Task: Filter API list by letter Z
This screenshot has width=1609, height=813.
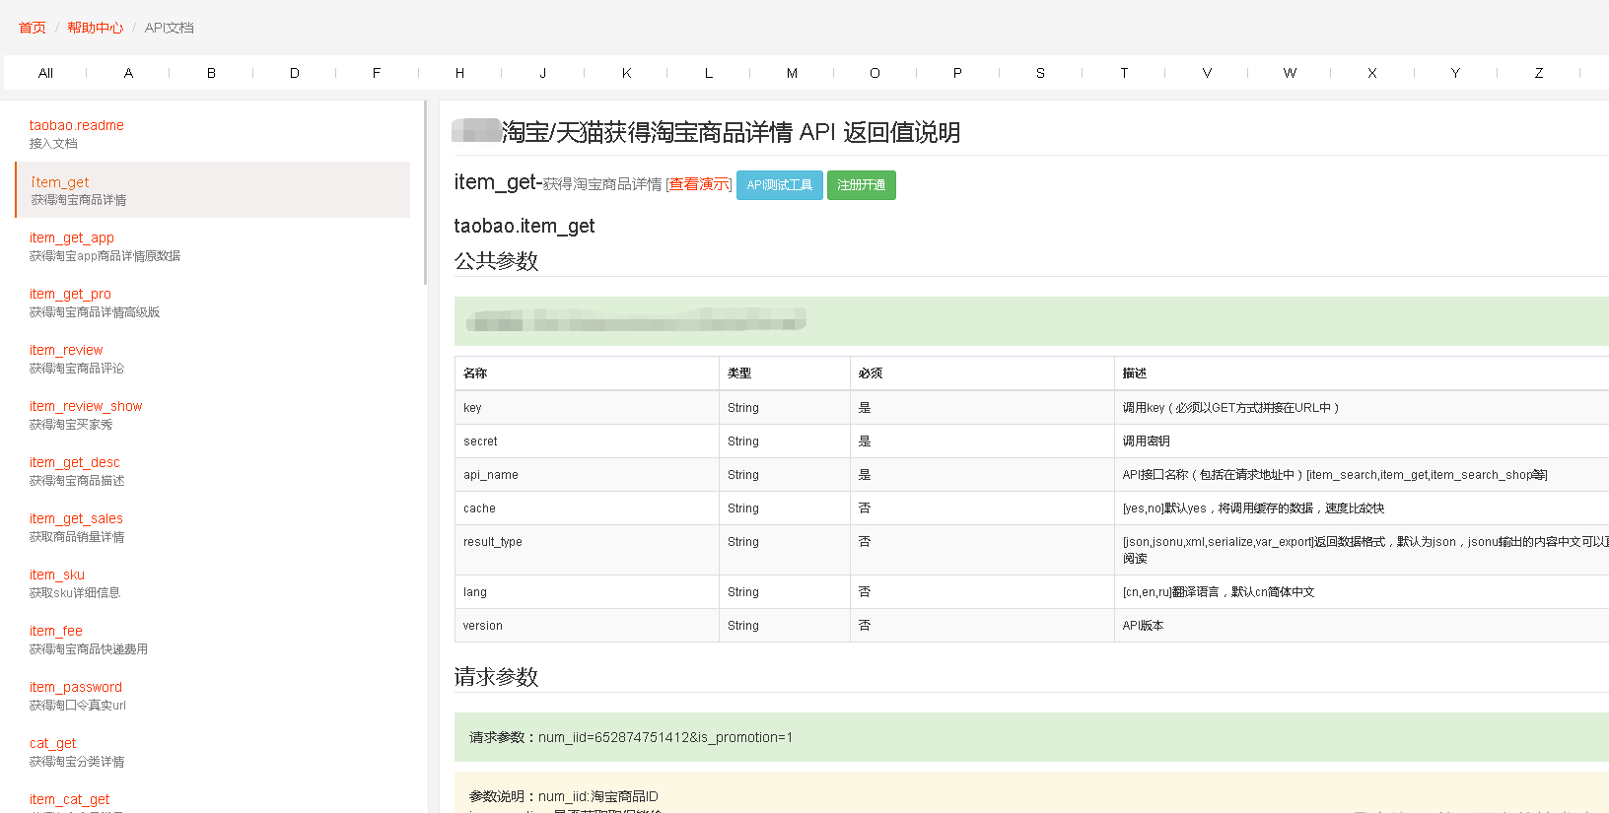Action: tap(1538, 73)
